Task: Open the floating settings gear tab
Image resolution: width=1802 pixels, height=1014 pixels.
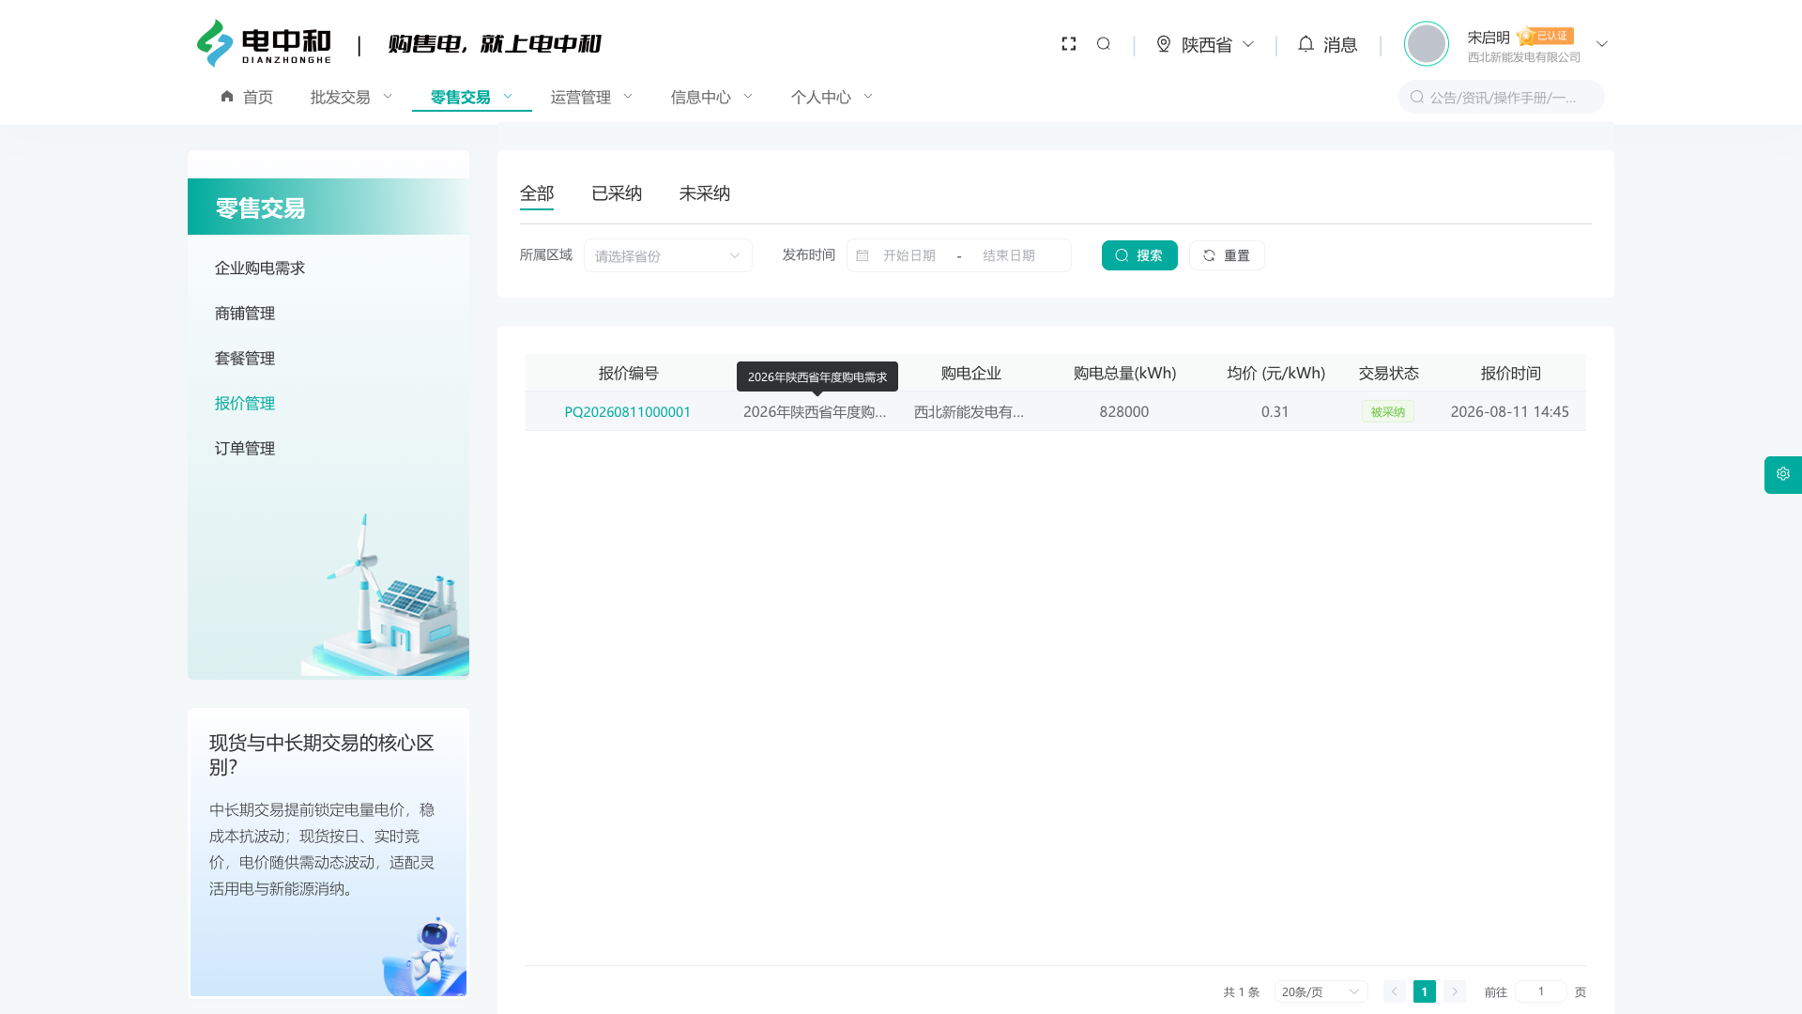Action: 1783,475
